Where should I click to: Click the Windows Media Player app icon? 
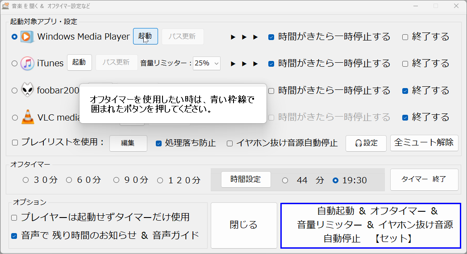27,36
